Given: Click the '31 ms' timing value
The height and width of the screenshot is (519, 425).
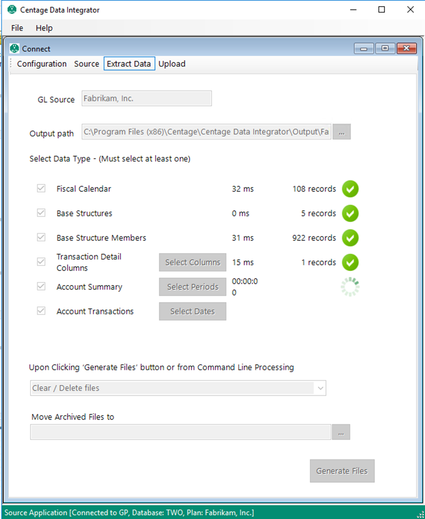Looking at the screenshot, I should tap(243, 238).
